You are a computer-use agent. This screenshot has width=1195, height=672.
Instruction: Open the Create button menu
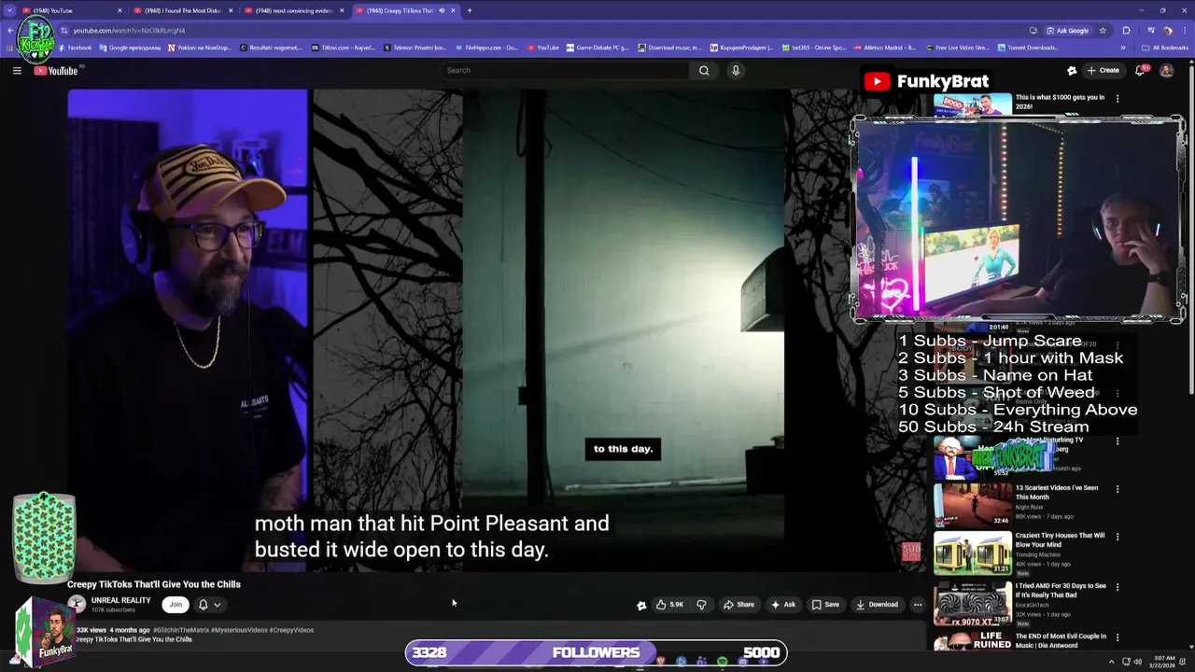pyautogui.click(x=1103, y=70)
